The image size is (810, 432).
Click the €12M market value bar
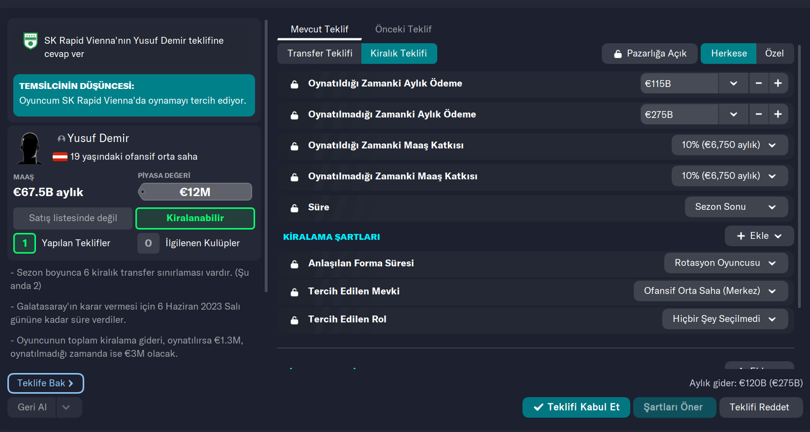tap(195, 192)
